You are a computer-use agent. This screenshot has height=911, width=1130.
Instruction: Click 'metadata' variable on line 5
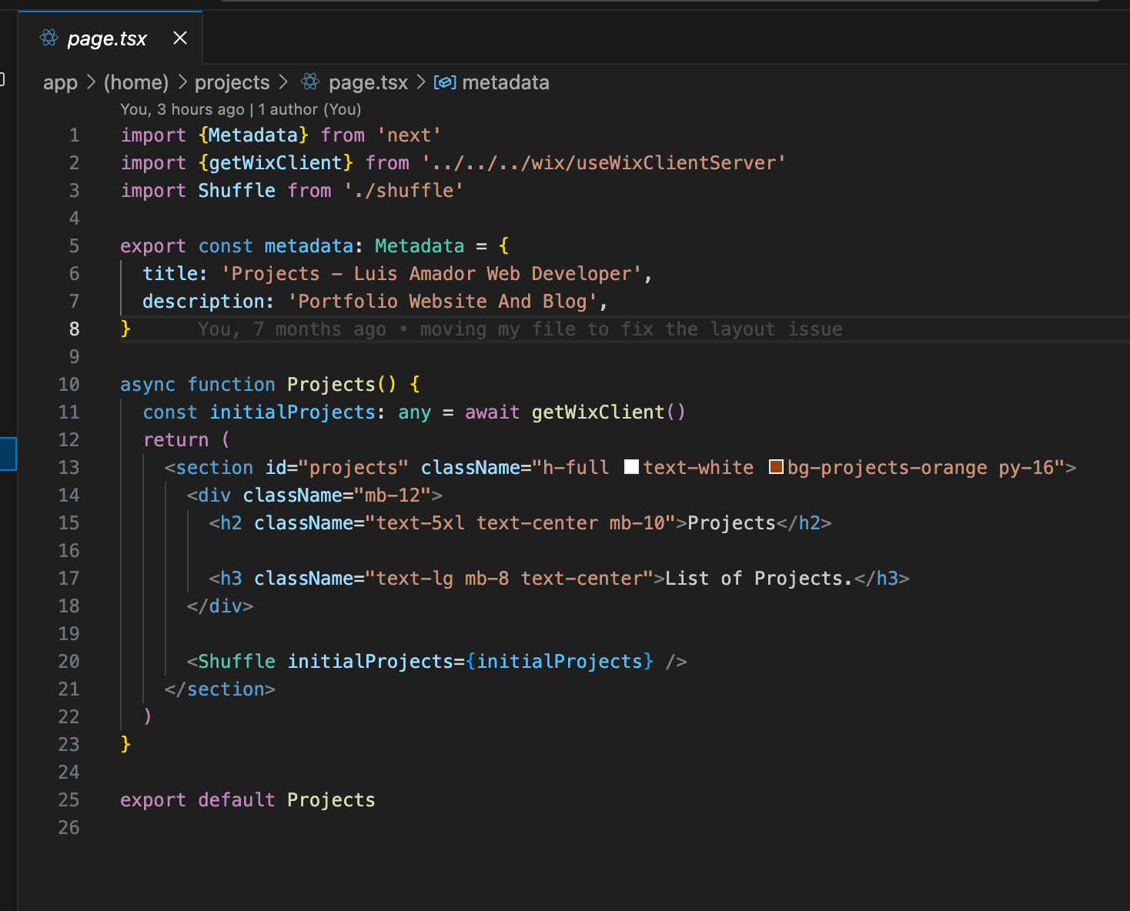point(309,246)
